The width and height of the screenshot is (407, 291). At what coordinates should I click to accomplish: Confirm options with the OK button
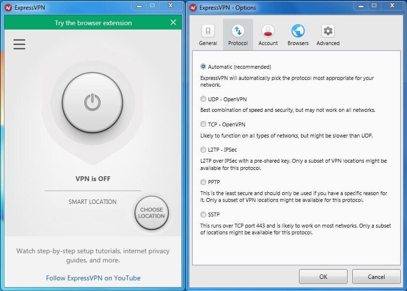[x=323, y=277]
